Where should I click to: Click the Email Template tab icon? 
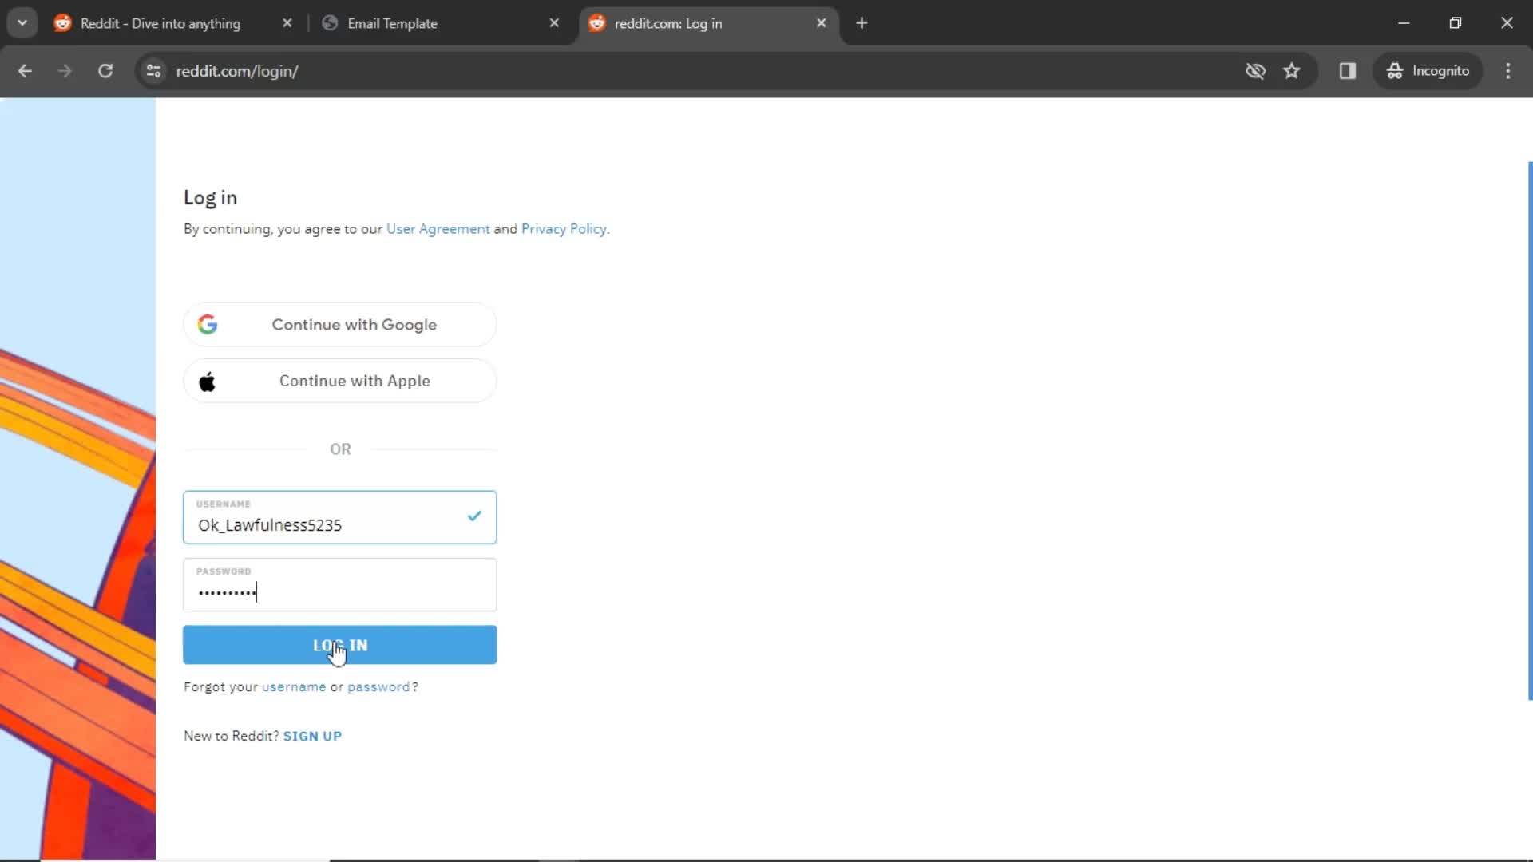(x=330, y=23)
